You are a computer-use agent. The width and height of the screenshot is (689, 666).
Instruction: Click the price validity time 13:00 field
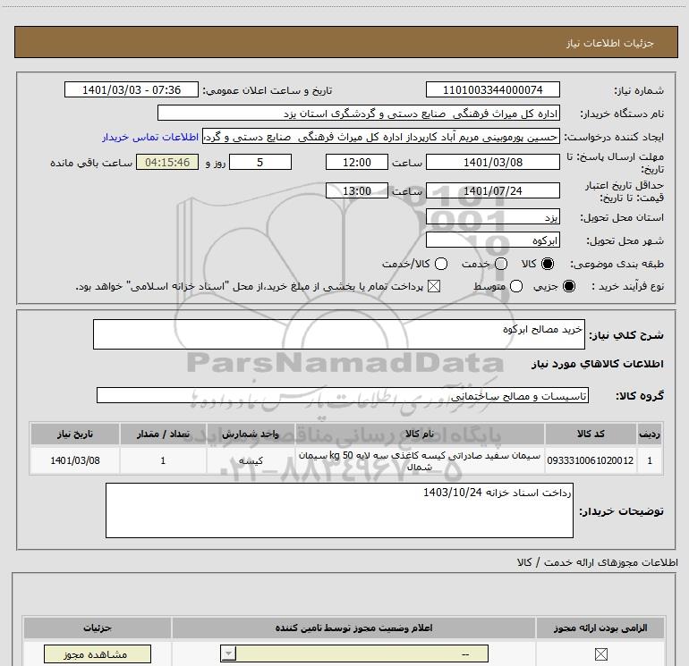point(357,190)
